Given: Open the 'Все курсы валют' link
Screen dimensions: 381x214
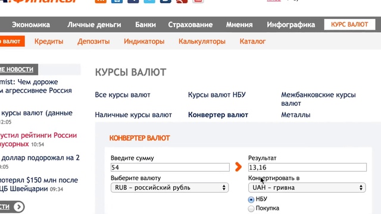Looking at the screenshot, I should 123,95.
